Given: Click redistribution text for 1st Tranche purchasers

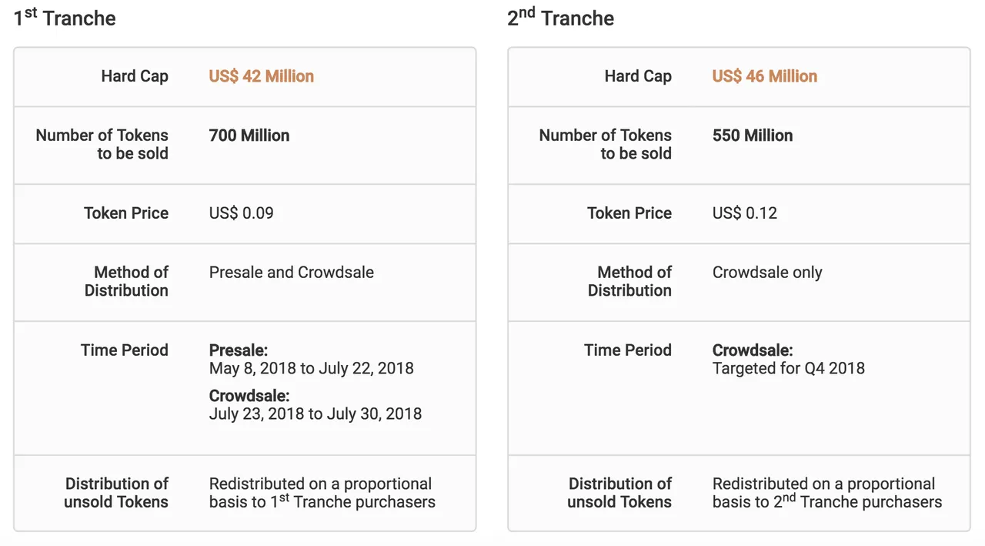Looking at the screenshot, I should tap(322, 493).
